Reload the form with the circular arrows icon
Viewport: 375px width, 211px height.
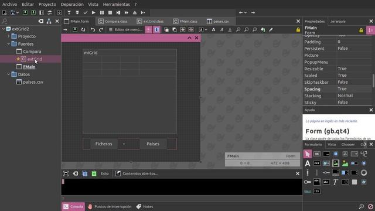(83, 30)
